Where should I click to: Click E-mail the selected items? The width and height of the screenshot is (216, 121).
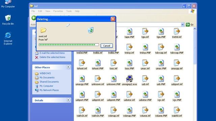pos(52,53)
